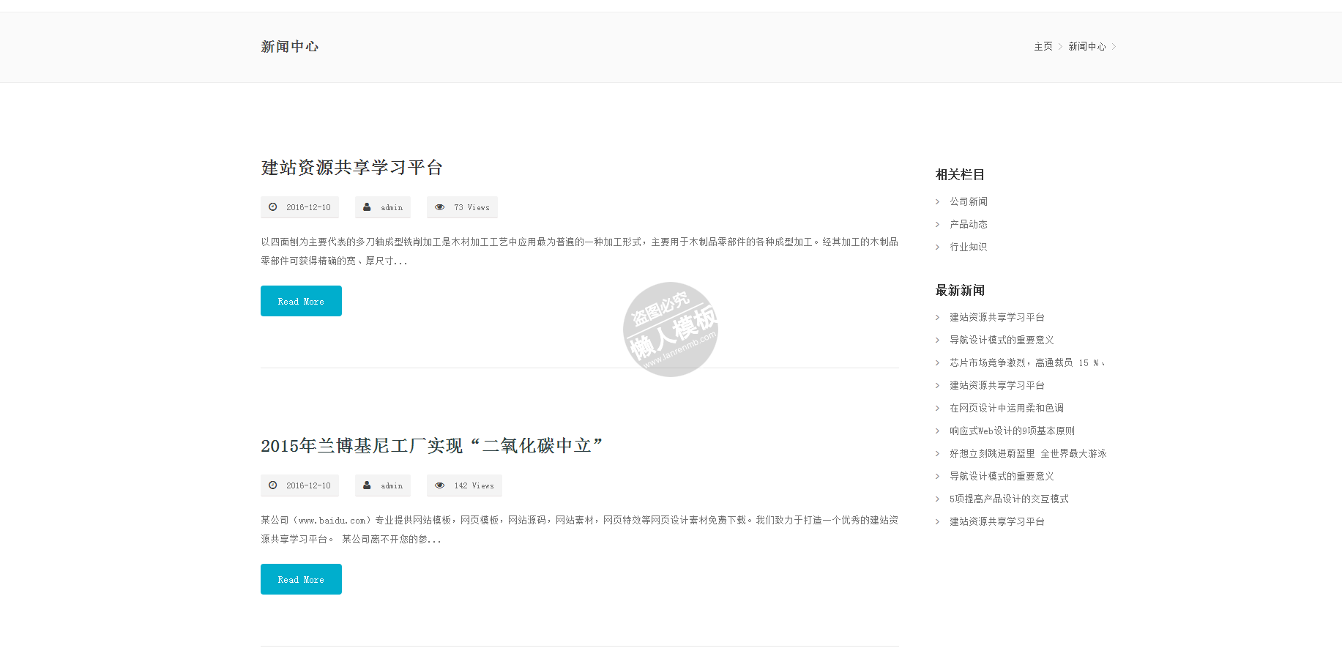Click the eye icon next to 142 Views
Image resolution: width=1342 pixels, height=659 pixels.
(439, 485)
